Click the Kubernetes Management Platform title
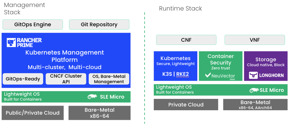Viewport: 291px width, 126px height. coord(65,56)
